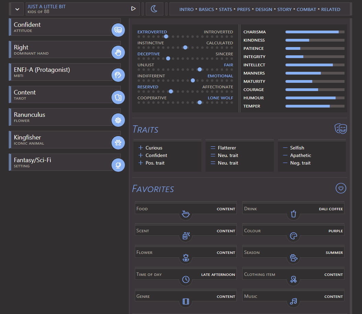Open the COMBAT section in navigation
362x314 pixels.
[306, 9]
